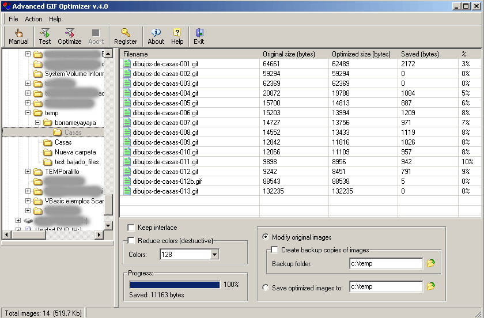This screenshot has width=484, height=318.
Task: Select the file icon of dibujos-de-casas-001.gif
Action: (127, 63)
